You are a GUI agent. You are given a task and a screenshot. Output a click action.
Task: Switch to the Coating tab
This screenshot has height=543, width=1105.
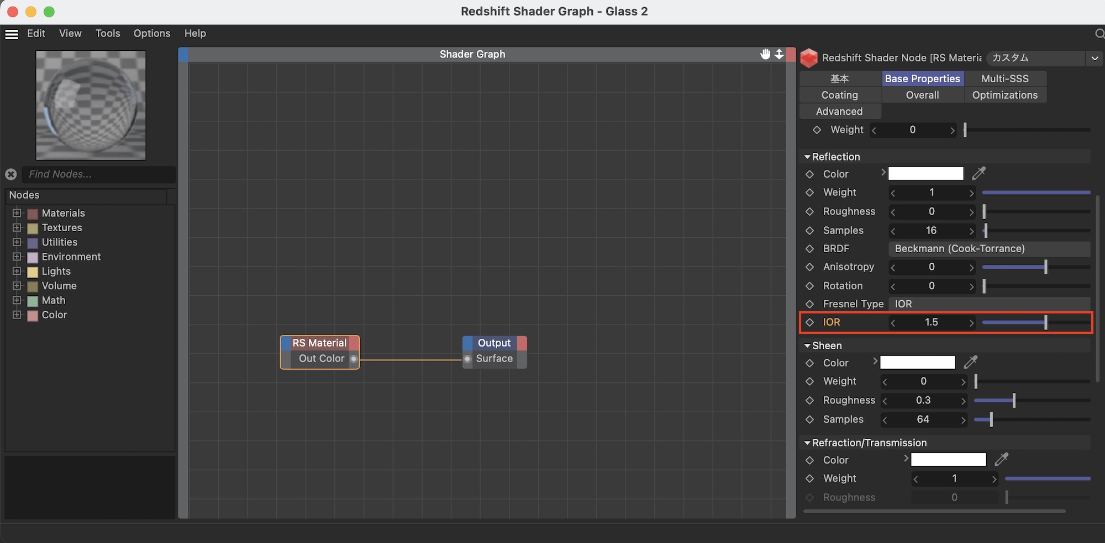coord(839,95)
